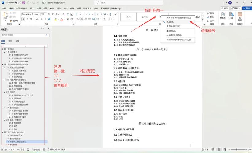Click the multilevel list icon

[90, 14]
